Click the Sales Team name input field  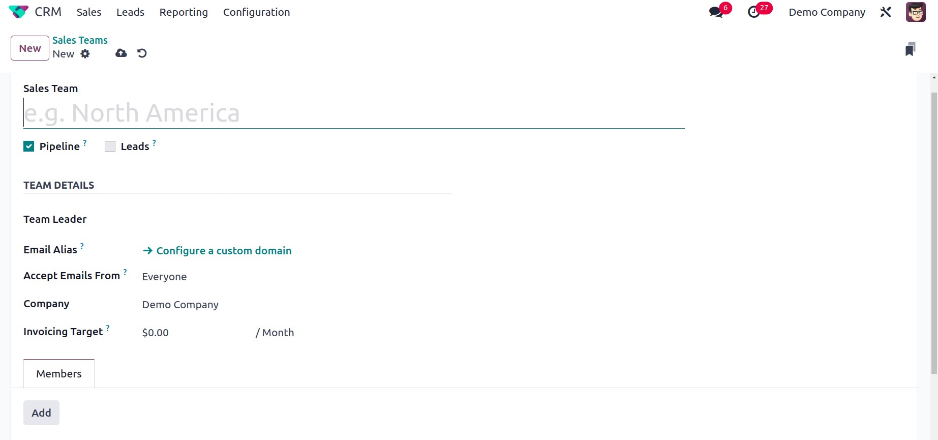point(354,113)
